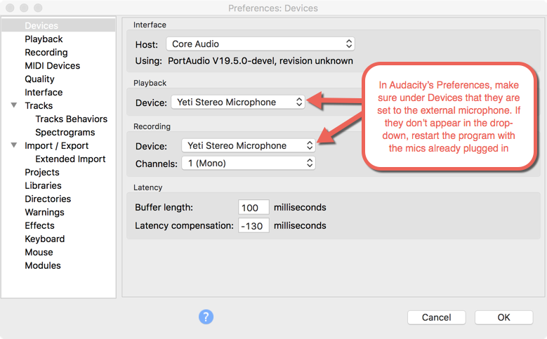Image resolution: width=547 pixels, height=339 pixels.
Task: Select Tracks in the sidebar
Action: [x=39, y=106]
